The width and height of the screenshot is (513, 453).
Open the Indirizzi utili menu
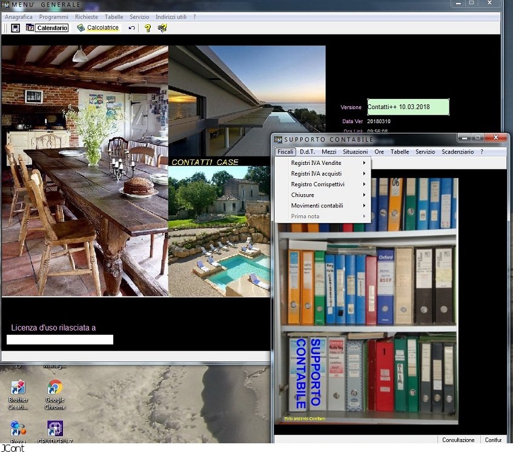pos(171,17)
